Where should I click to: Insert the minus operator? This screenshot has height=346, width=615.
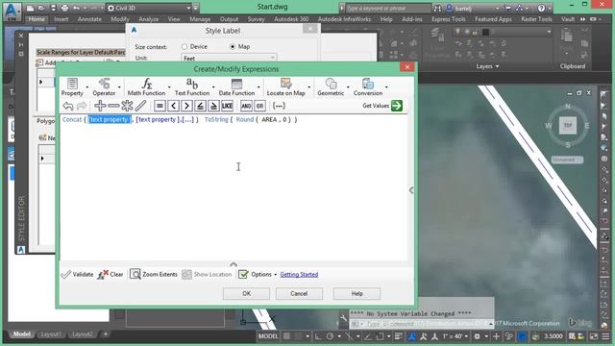coord(113,106)
